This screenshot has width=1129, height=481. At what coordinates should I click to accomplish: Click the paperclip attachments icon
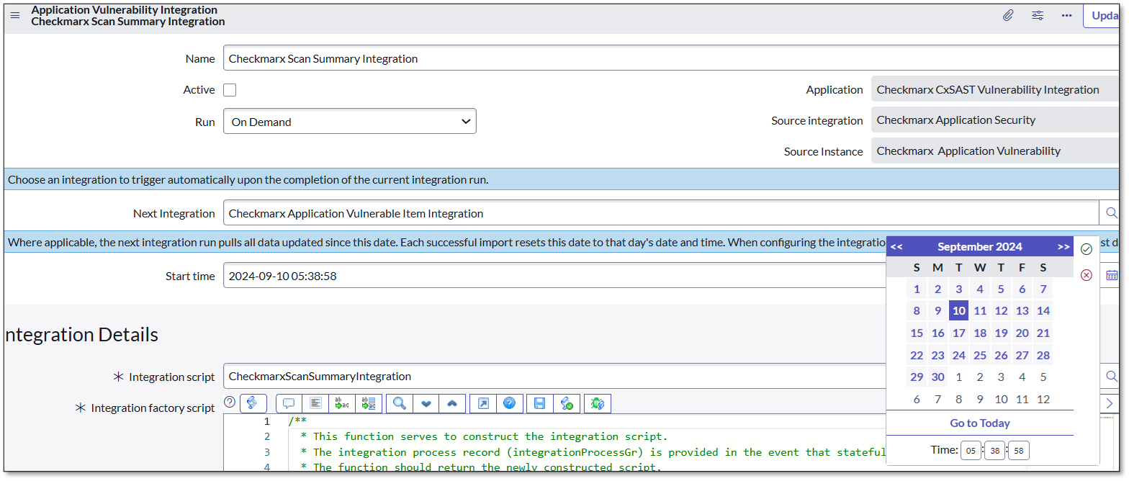[x=1008, y=16]
